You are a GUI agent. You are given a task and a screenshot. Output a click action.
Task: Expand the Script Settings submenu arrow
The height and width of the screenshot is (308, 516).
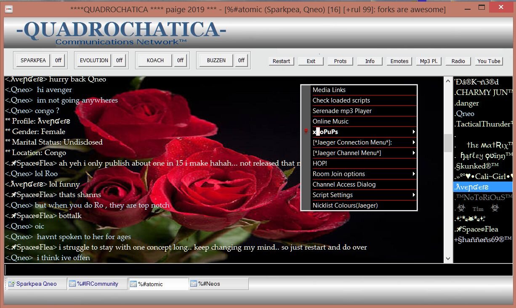414,195
